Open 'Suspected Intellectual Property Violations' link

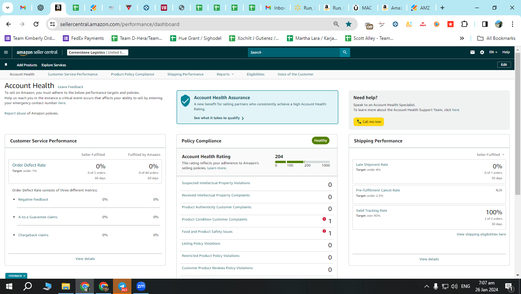tap(216, 183)
